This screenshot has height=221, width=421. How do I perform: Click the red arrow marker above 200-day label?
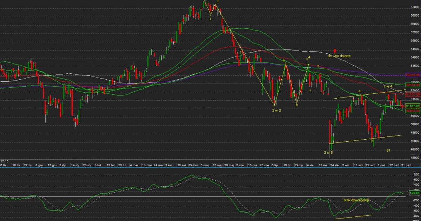pos(335,51)
